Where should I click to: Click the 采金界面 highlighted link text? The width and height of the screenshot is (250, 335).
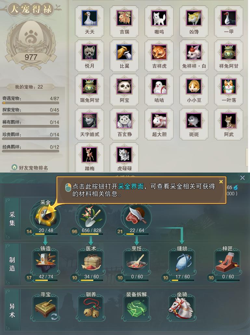coord(131,186)
